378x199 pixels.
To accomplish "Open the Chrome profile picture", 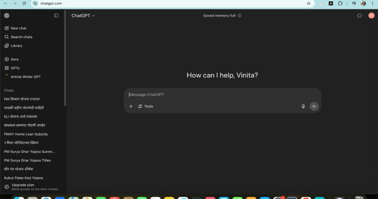I will coord(363,3).
